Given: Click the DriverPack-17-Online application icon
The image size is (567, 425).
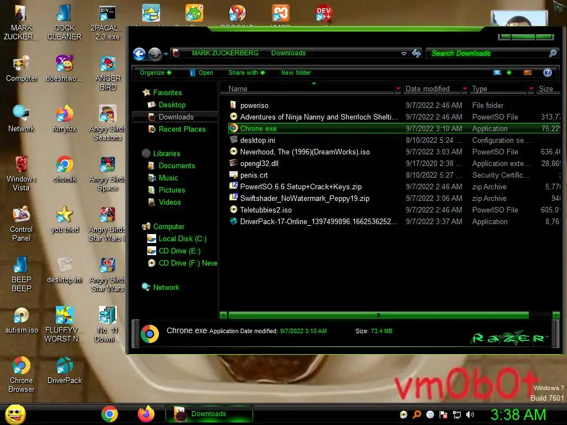Looking at the screenshot, I should pos(233,221).
